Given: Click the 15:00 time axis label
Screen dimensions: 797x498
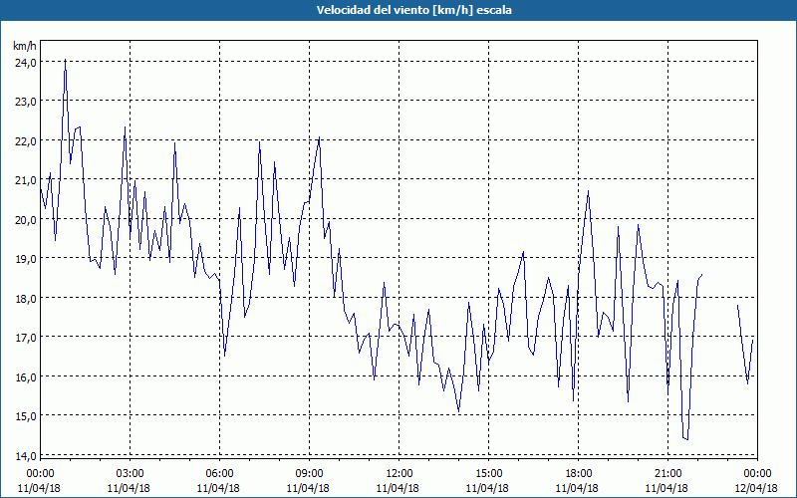Looking at the screenshot, I should (x=488, y=474).
